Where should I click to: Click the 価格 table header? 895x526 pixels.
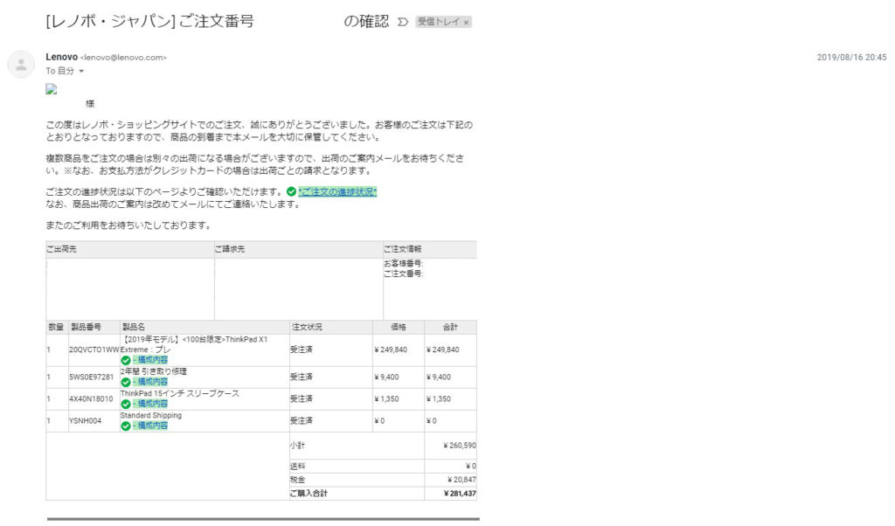click(399, 327)
